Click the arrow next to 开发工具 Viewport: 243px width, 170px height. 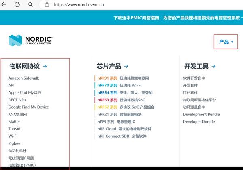pyautogui.click(x=213, y=66)
